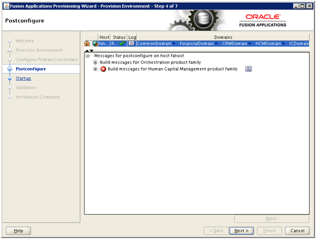
Task: Click the Host column header
Action: click(104, 37)
